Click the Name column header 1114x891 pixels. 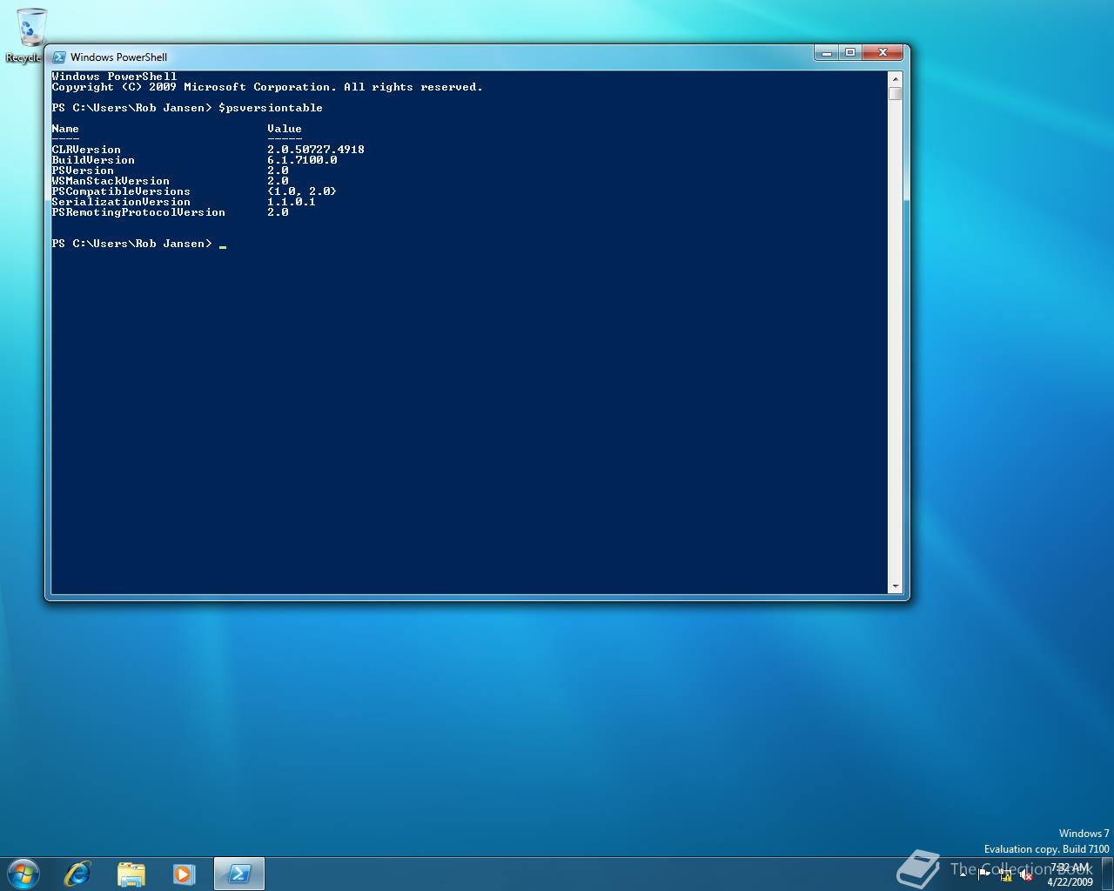65,129
